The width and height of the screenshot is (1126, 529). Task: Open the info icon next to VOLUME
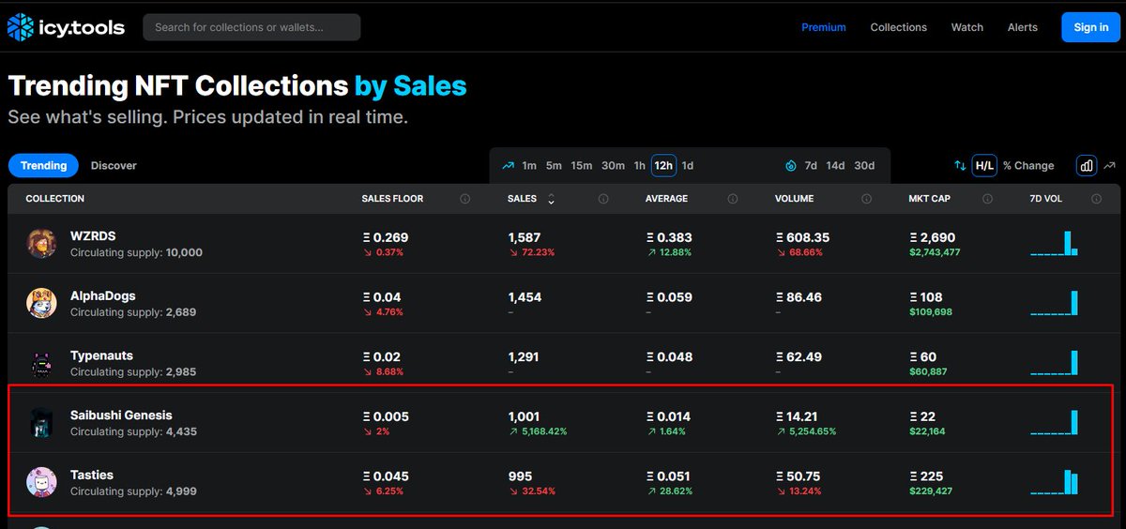coord(866,199)
